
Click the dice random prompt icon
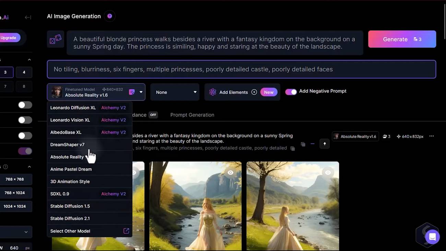pos(56,39)
